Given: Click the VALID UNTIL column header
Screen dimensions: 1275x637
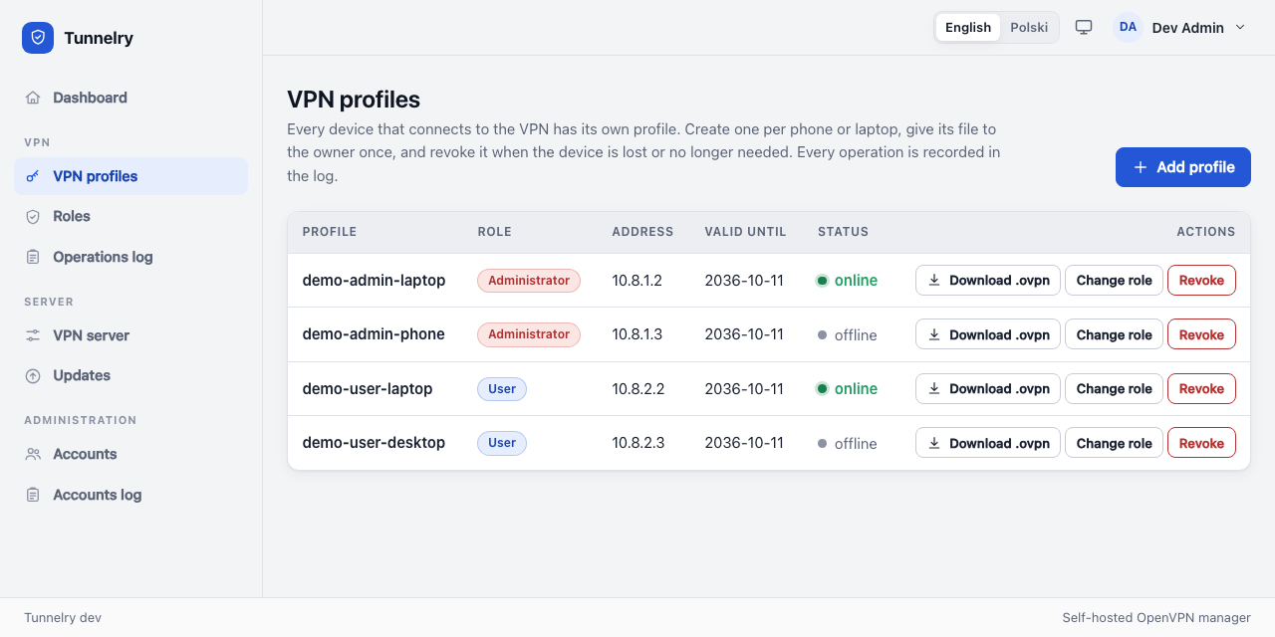Looking at the screenshot, I should click(746, 232).
